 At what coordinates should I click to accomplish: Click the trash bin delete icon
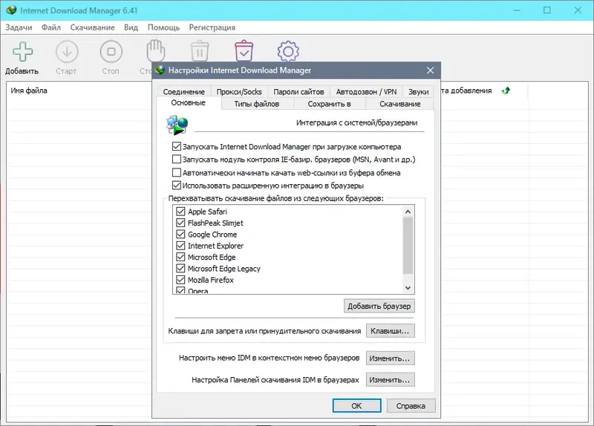click(200, 50)
